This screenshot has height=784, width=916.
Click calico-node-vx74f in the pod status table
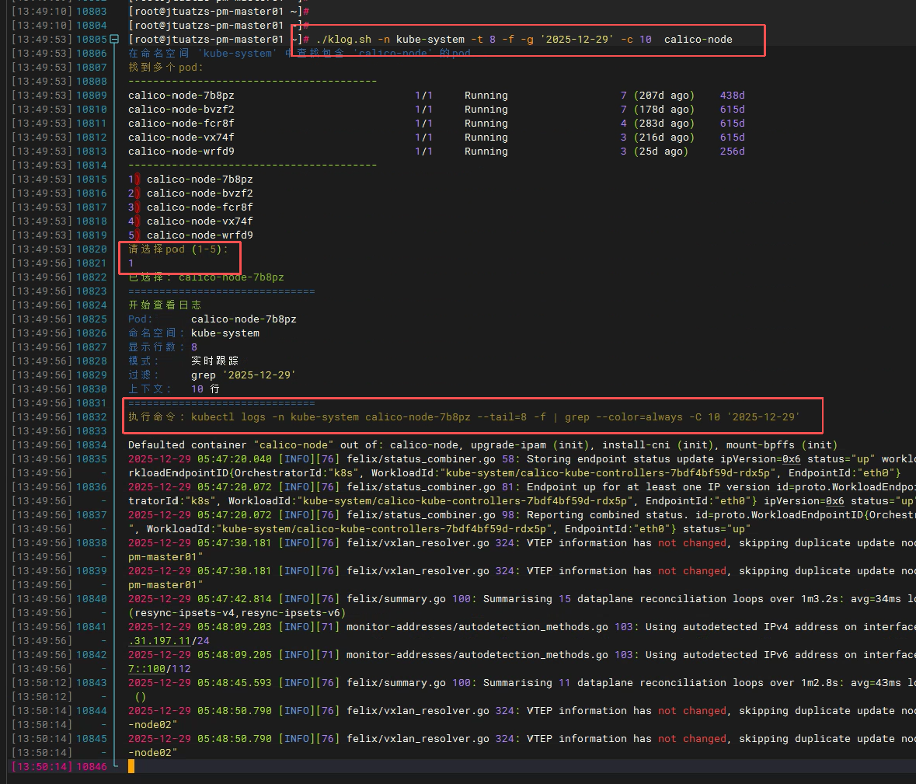[181, 138]
